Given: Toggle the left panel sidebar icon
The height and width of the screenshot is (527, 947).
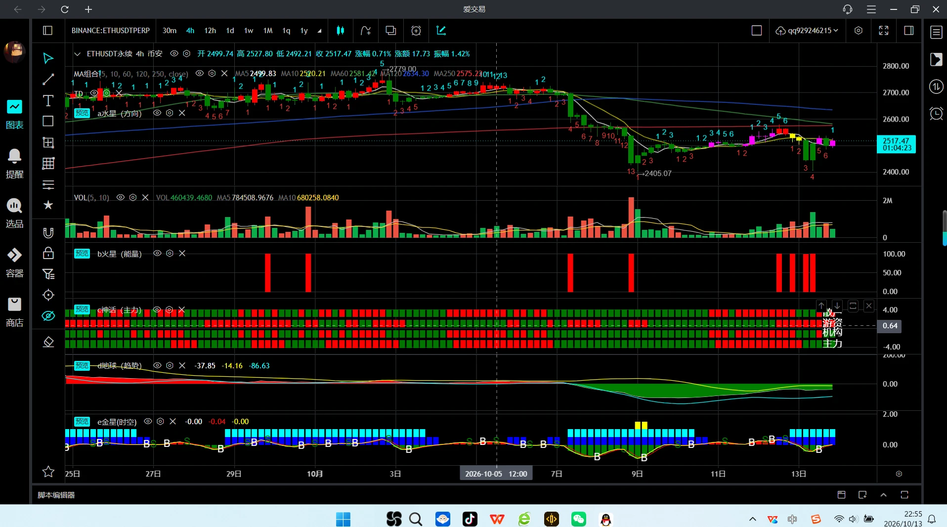Looking at the screenshot, I should click(x=48, y=31).
